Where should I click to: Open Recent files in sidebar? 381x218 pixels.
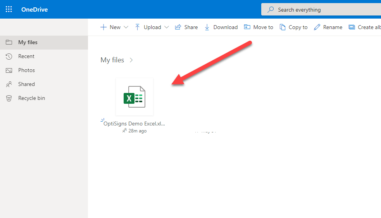(x=26, y=56)
